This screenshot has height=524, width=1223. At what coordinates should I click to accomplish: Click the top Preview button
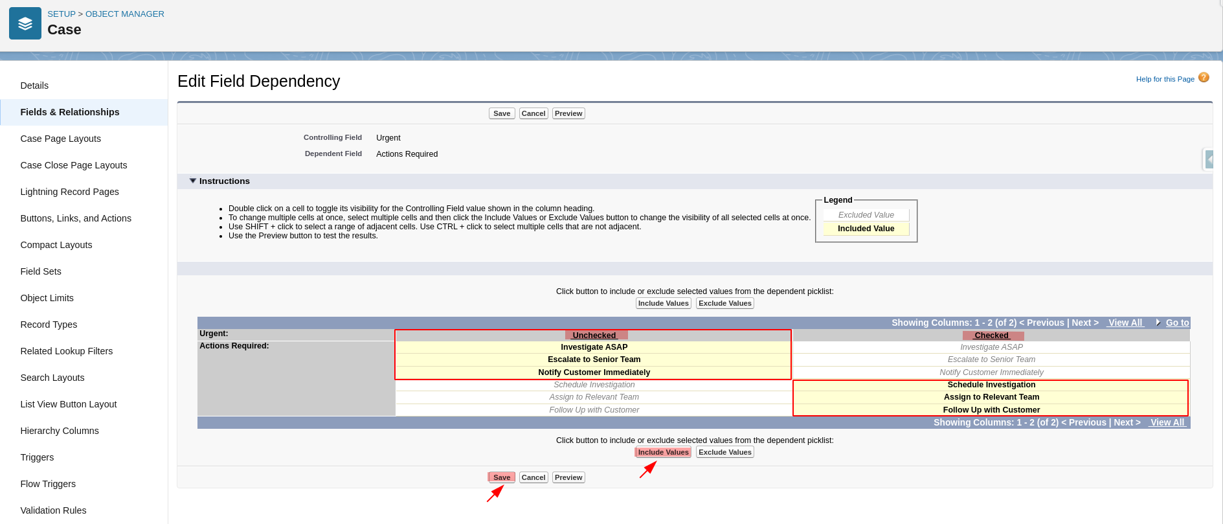(x=568, y=113)
